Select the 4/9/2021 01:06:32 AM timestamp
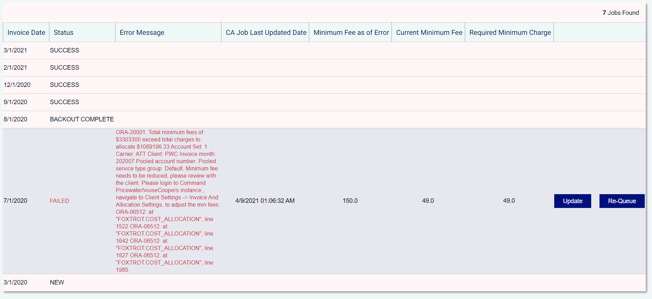 265,201
